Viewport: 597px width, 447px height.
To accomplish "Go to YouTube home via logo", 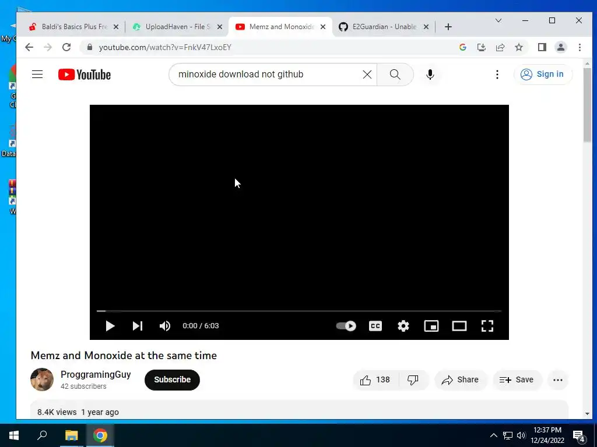I will [x=85, y=74].
